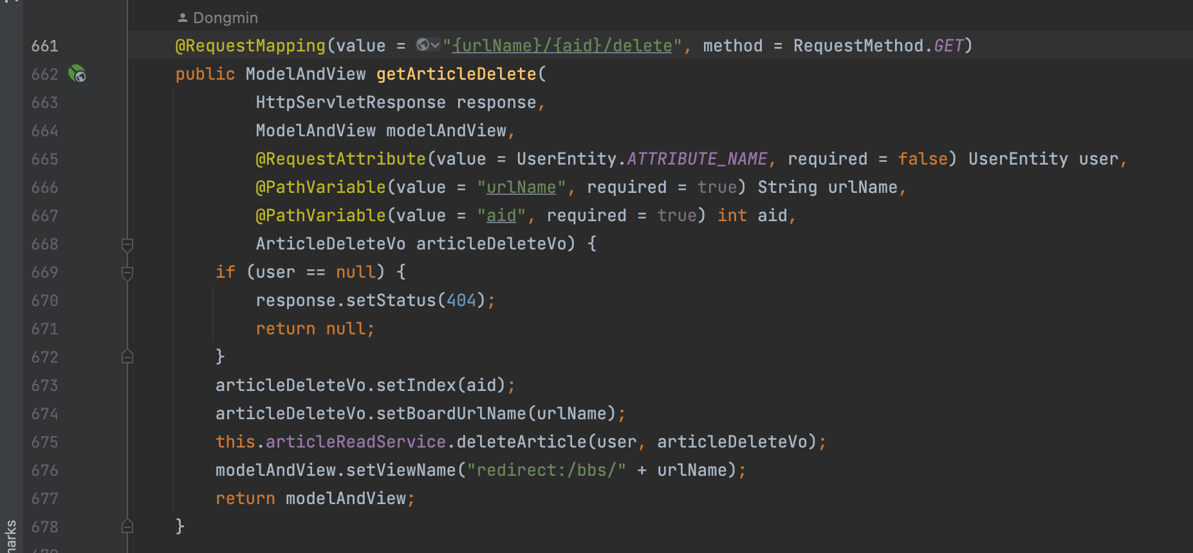Click the 404 status code value
The height and width of the screenshot is (553, 1193).
click(461, 300)
